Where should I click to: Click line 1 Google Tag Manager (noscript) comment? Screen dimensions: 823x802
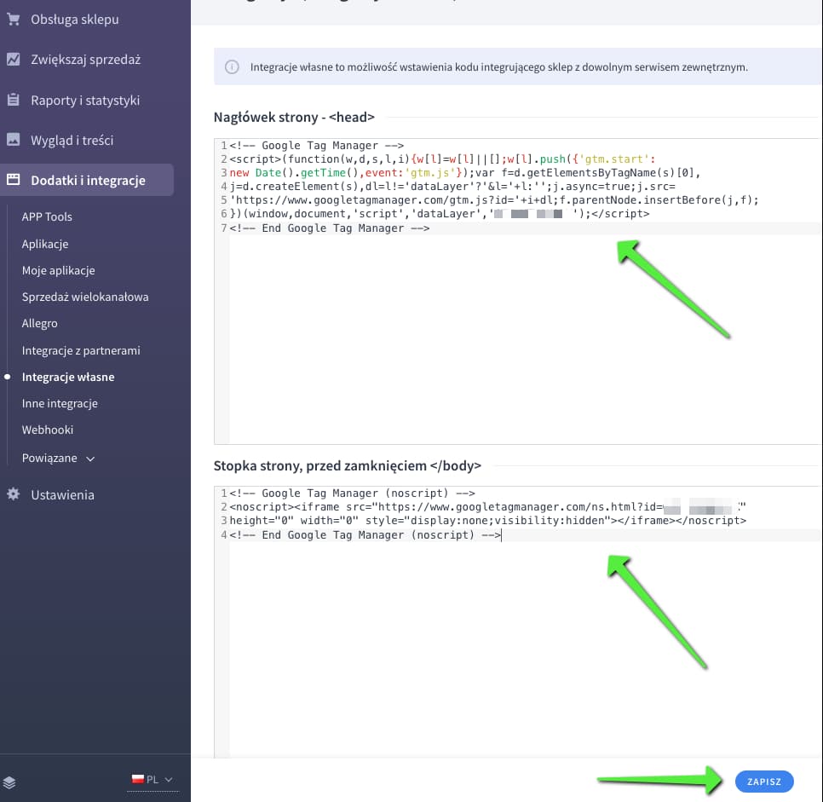pyautogui.click(x=352, y=493)
